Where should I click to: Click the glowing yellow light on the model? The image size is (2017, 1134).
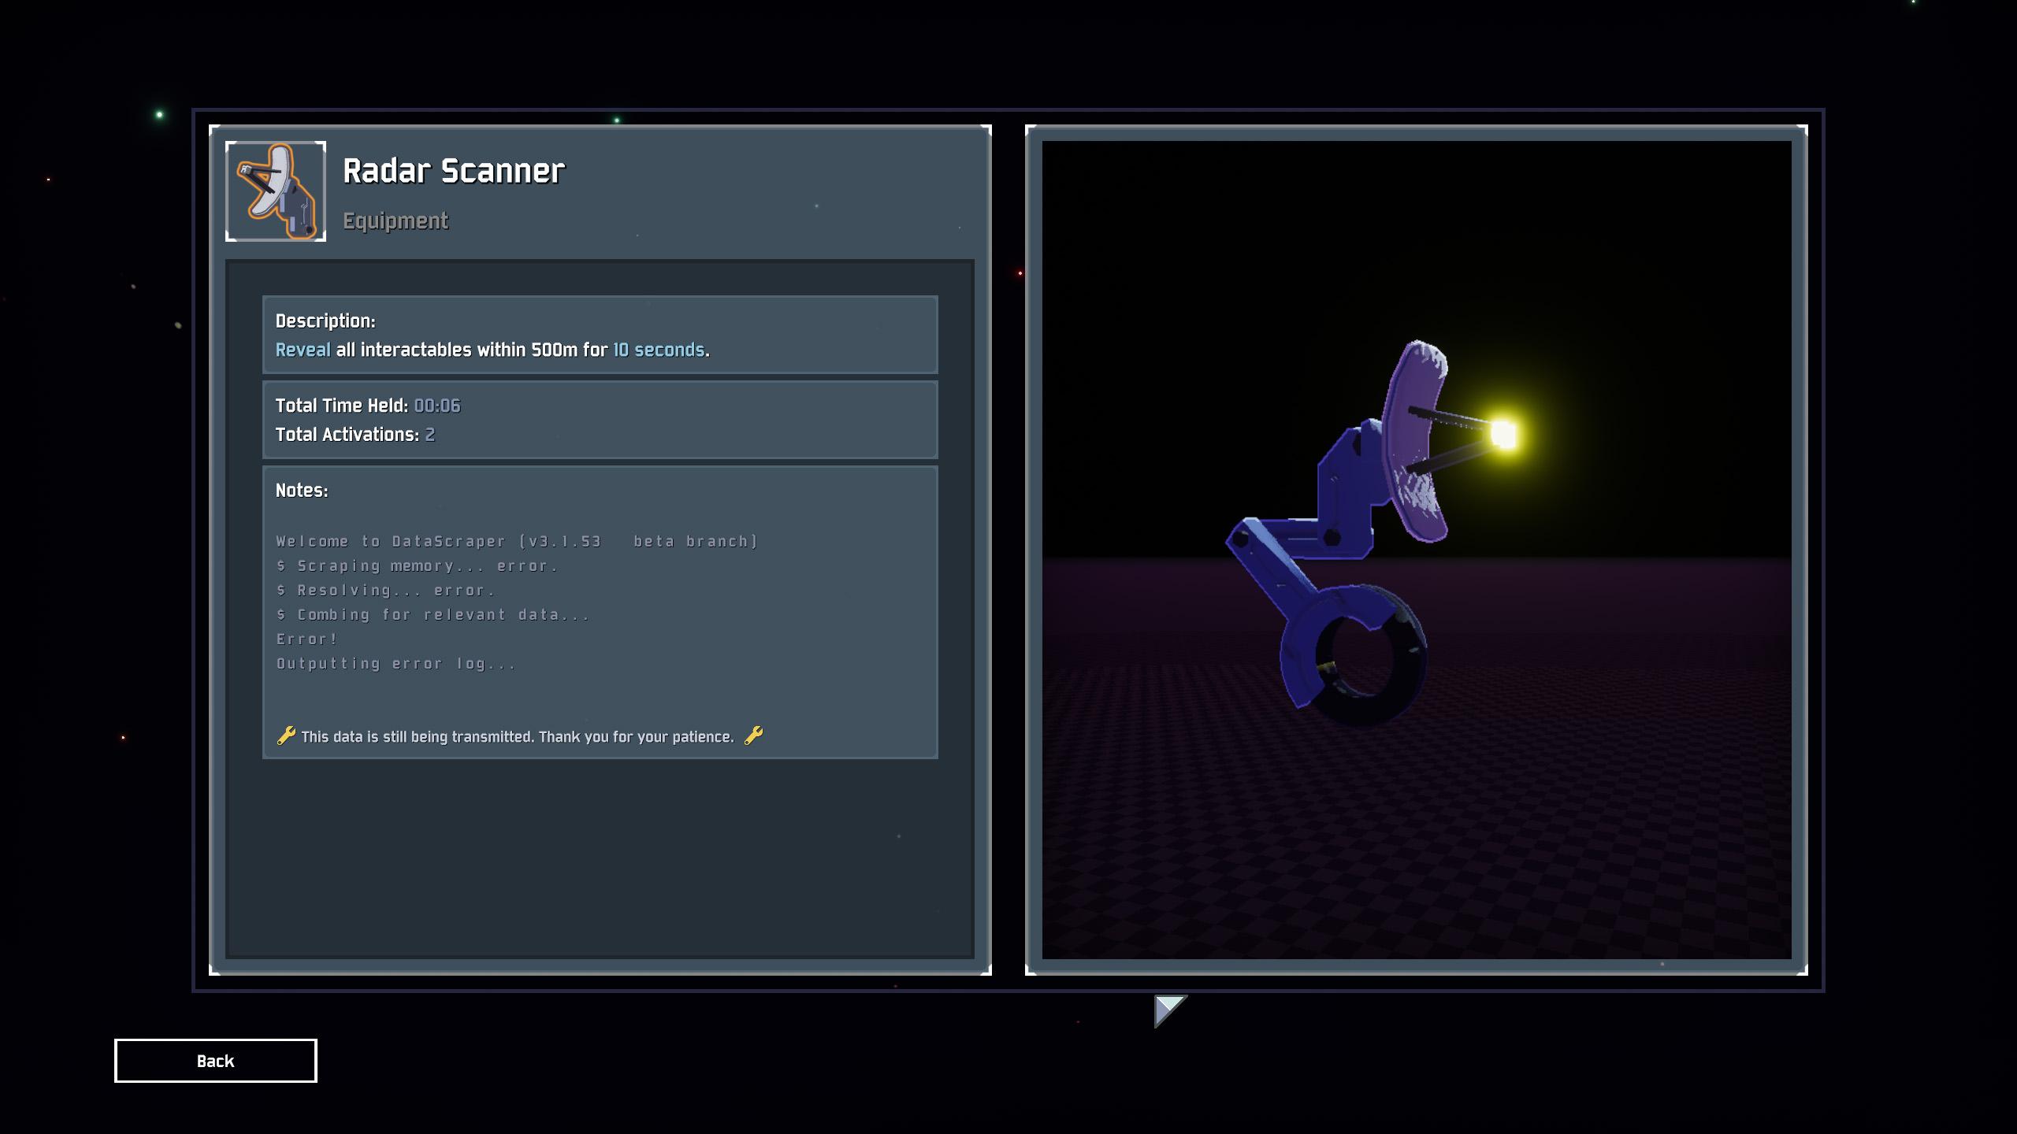[x=1503, y=434]
